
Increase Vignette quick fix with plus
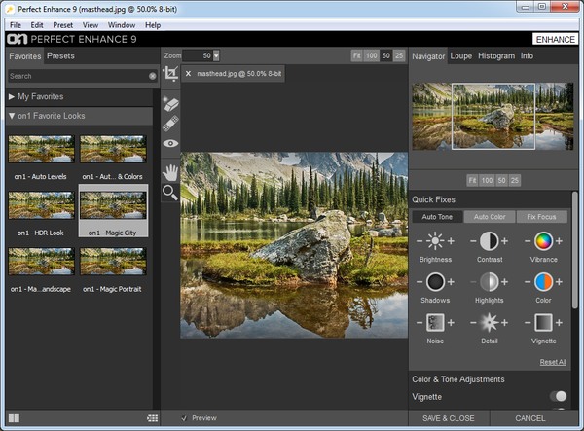pos(559,322)
